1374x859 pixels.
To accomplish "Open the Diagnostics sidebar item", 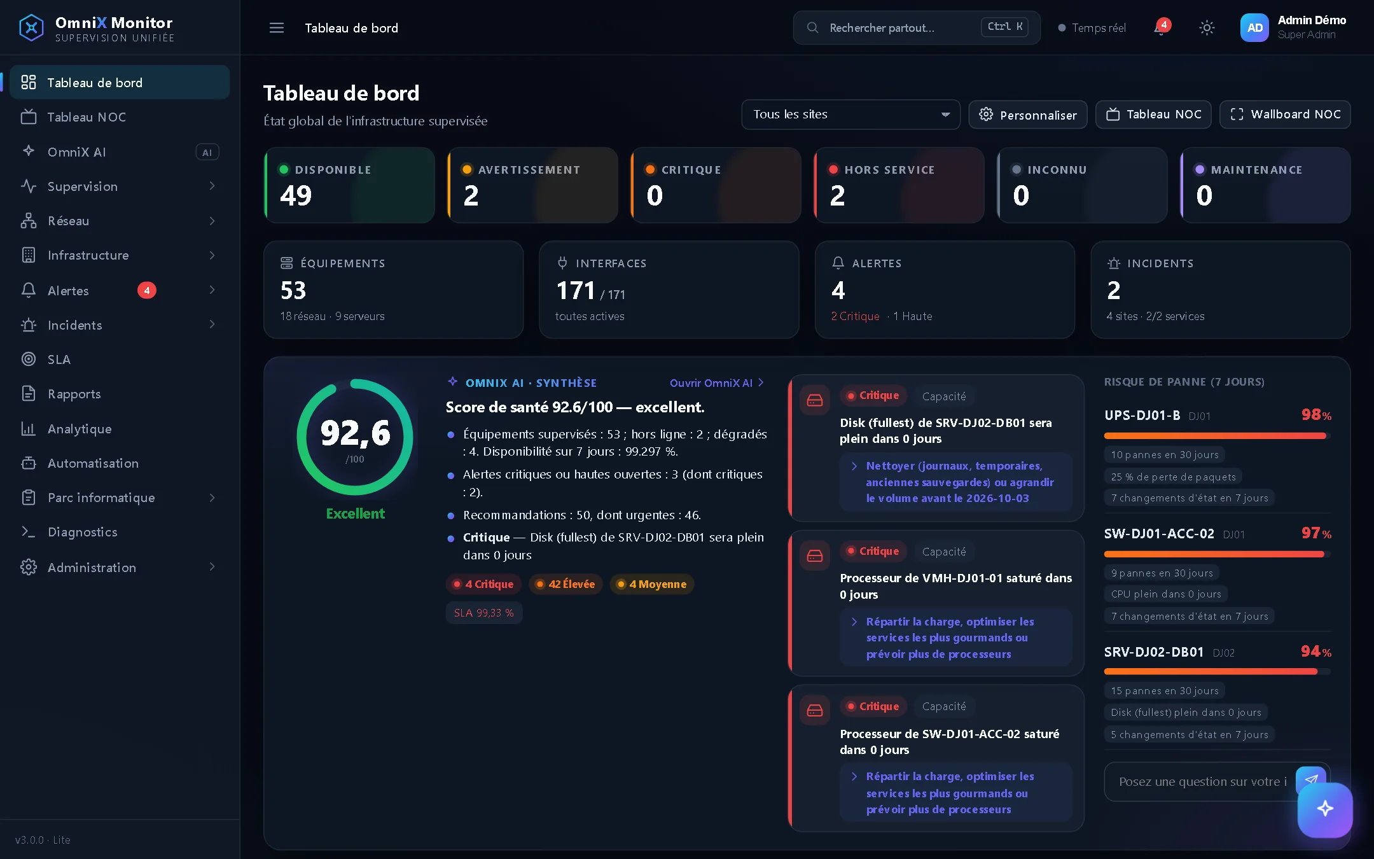I will click(120, 532).
